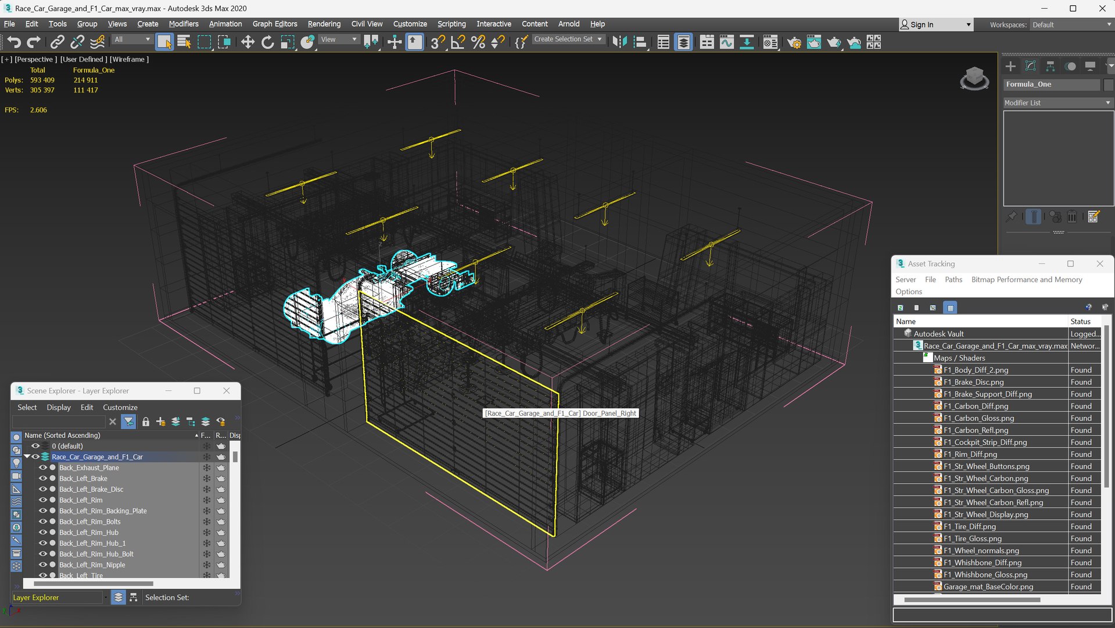Open the Material Editor
This screenshot has height=628, width=1115.
[x=770, y=42]
